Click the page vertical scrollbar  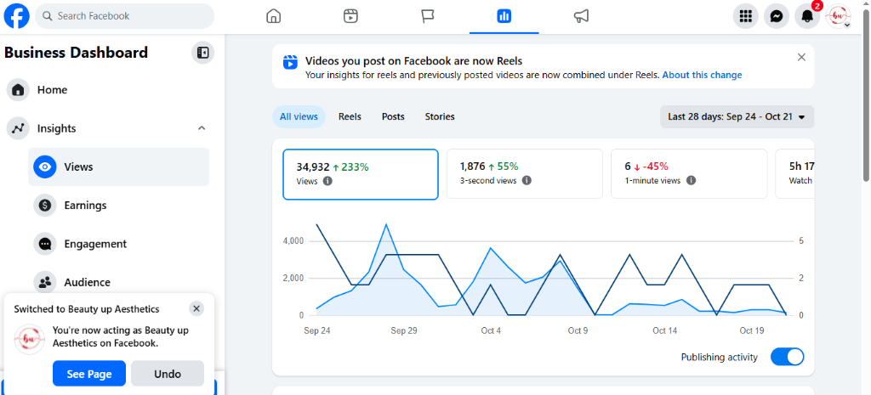(x=866, y=94)
